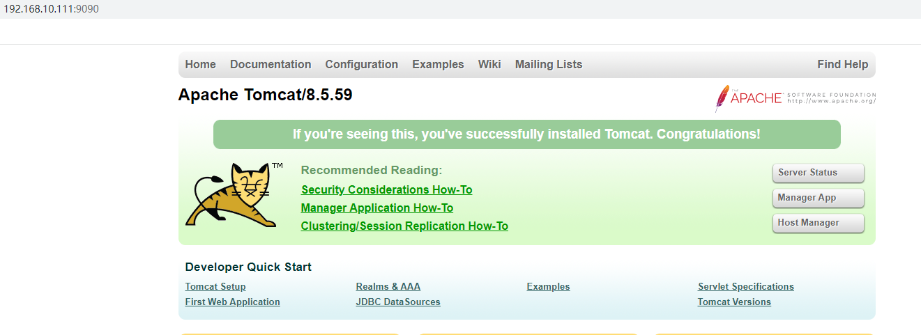Click the Server Status button
The image size is (921, 335).
(819, 173)
